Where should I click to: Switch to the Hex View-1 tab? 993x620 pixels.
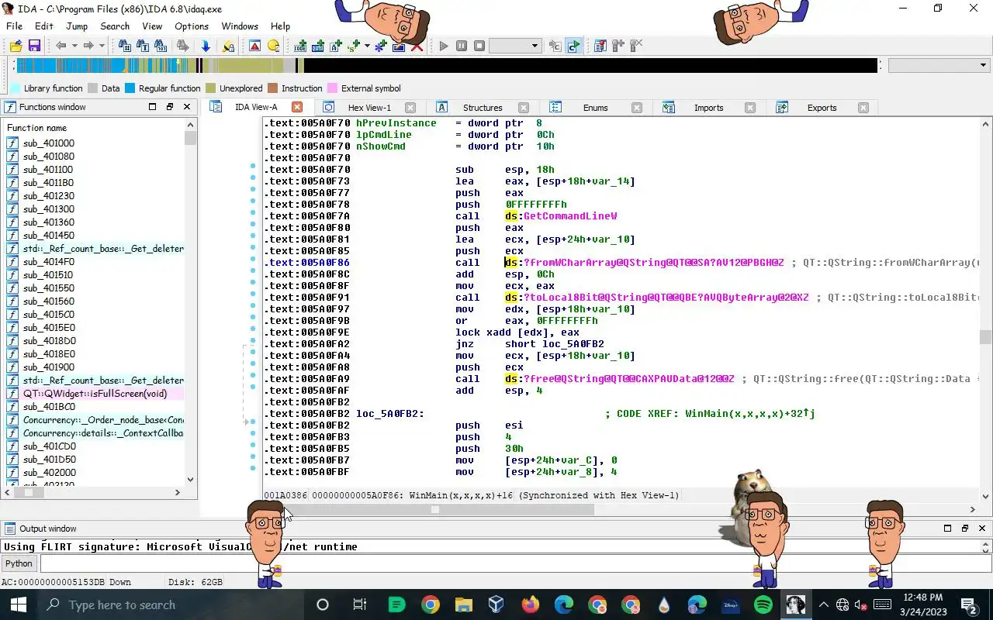tap(369, 108)
